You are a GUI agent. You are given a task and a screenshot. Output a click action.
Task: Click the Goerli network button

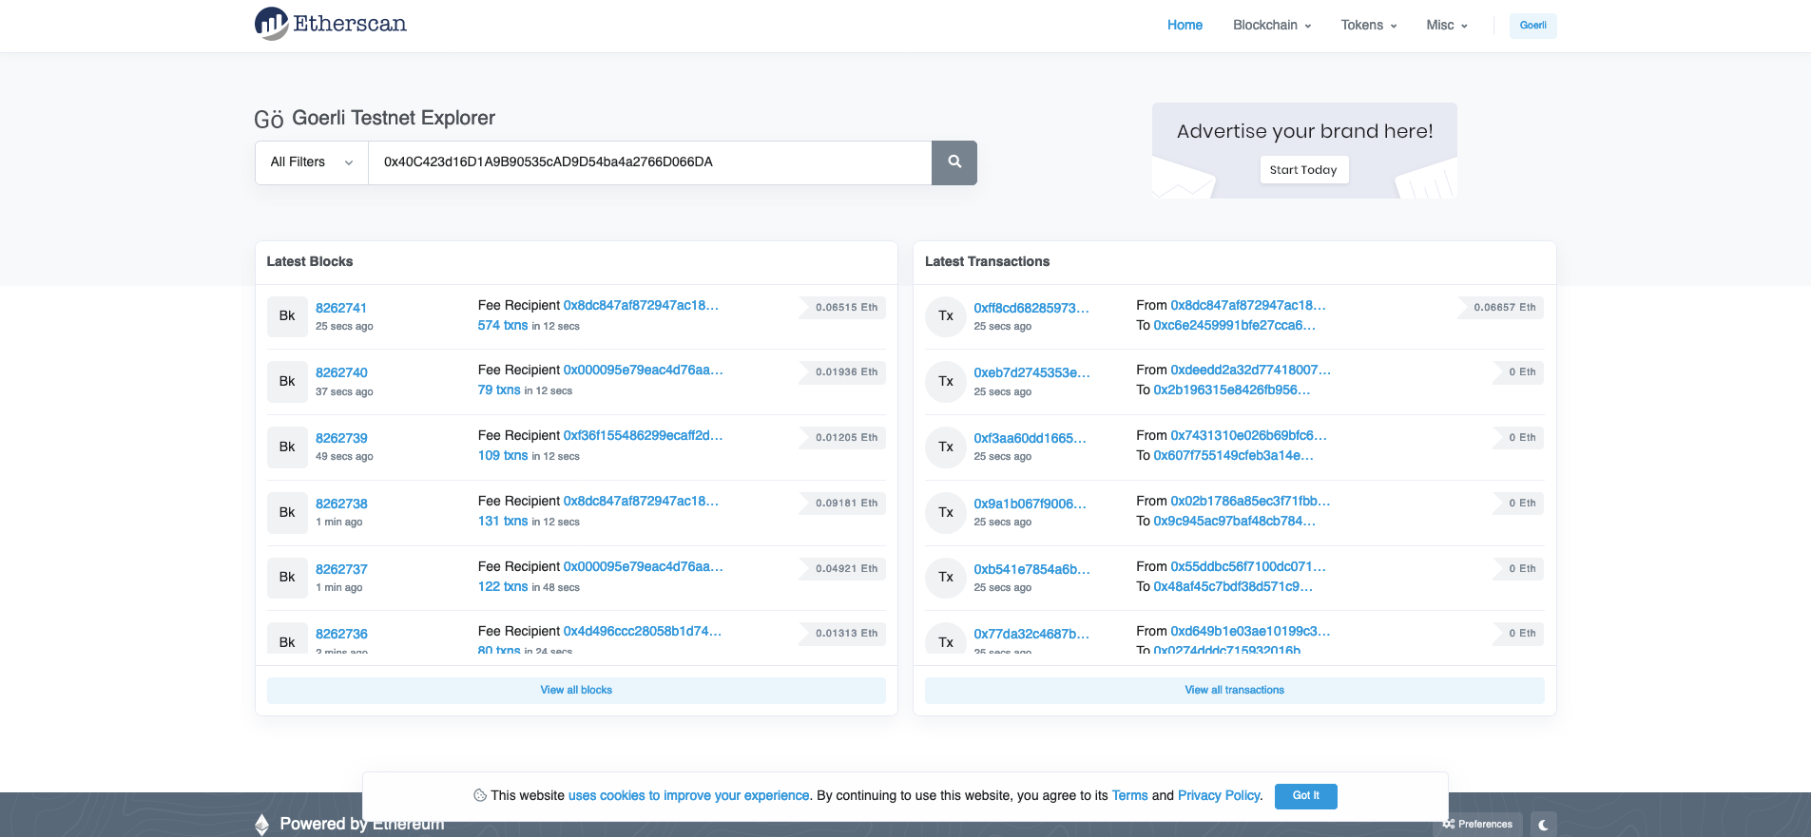1532,26
